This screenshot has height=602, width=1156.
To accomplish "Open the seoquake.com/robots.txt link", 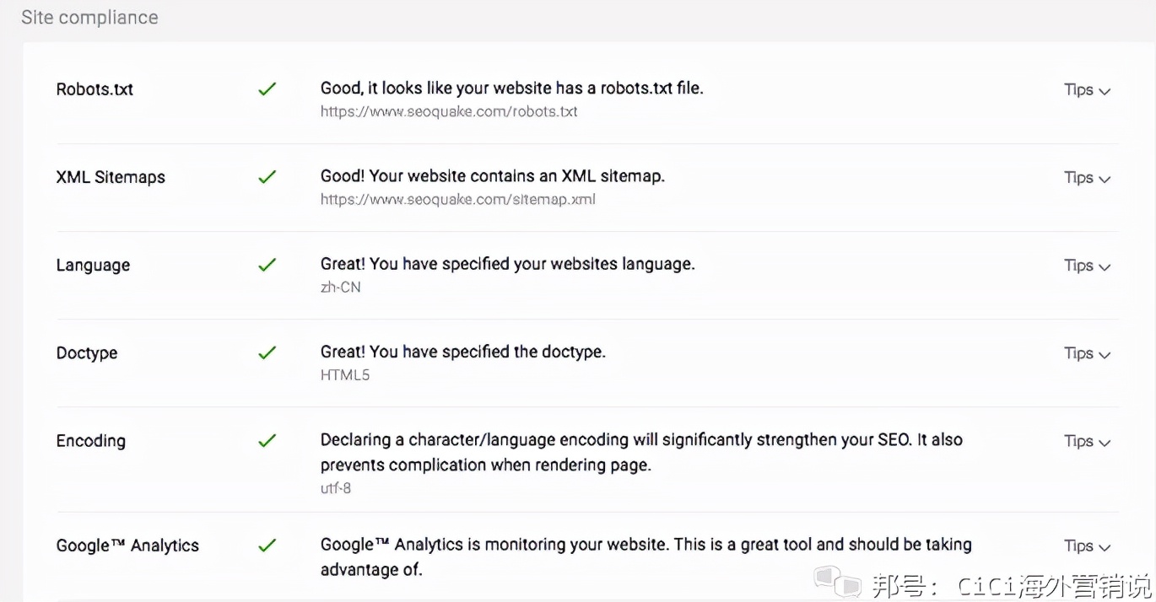I will point(449,111).
